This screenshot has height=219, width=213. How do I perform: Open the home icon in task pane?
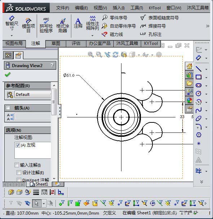point(189,66)
